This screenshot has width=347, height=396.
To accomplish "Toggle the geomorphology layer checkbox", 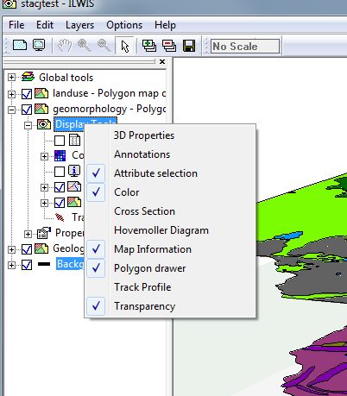I will pos(27,110).
